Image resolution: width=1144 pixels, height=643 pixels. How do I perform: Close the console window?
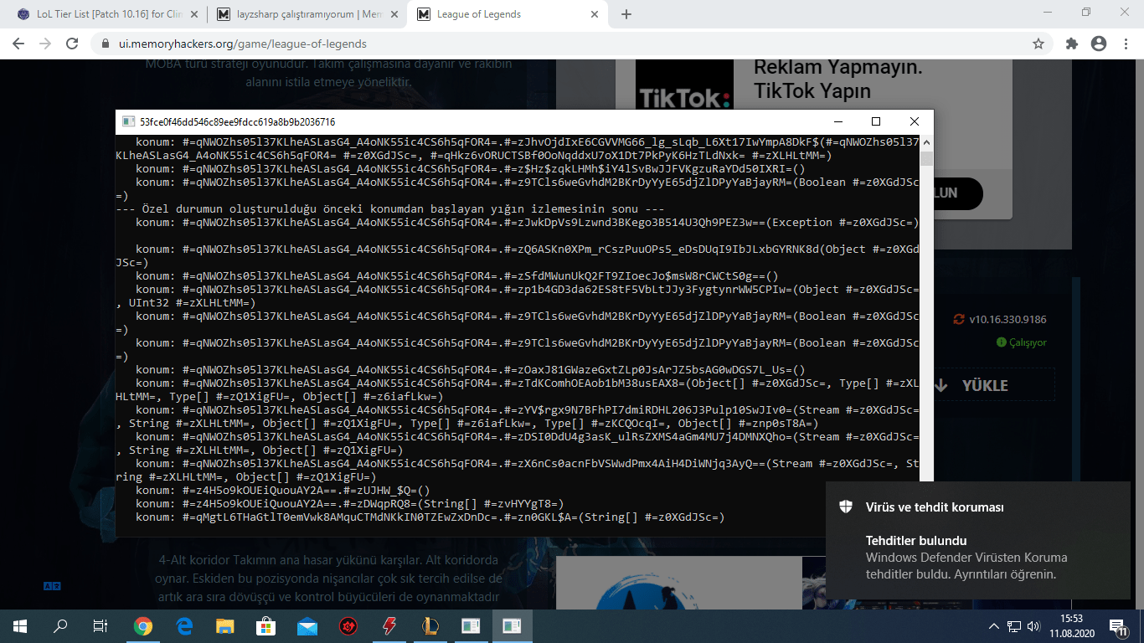[x=915, y=121]
